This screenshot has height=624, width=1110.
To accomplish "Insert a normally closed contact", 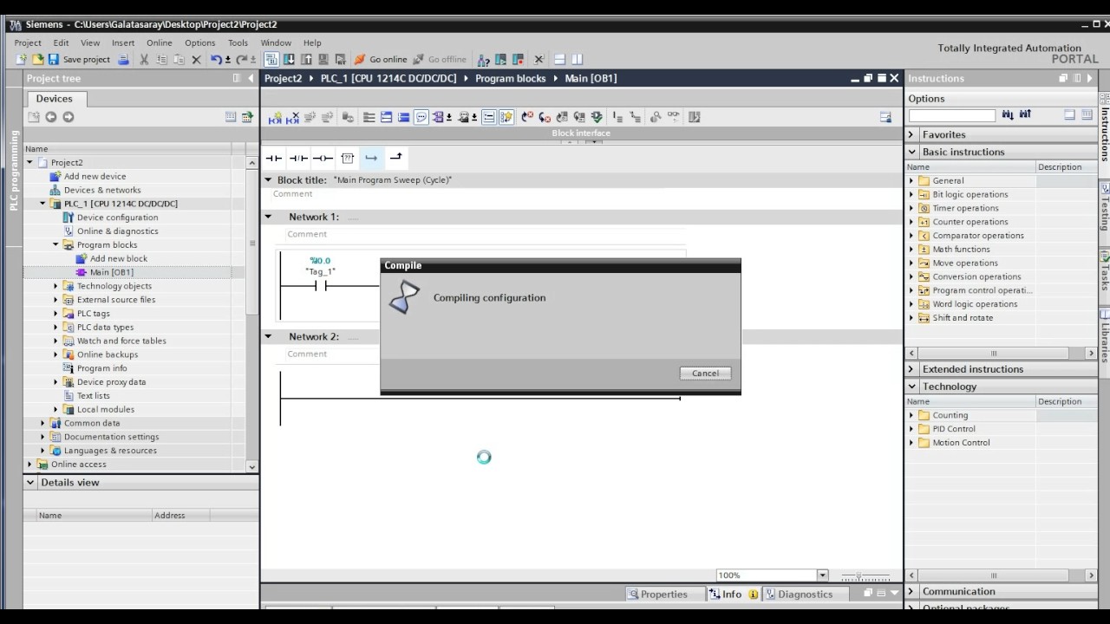I will (x=298, y=158).
